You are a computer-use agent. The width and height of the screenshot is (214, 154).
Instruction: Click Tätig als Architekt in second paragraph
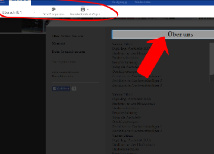pos(127,117)
